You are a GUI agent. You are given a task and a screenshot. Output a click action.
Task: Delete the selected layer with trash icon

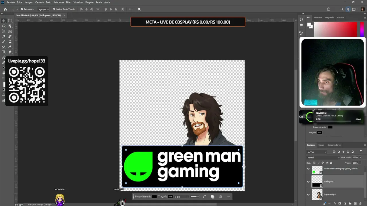[360, 203]
